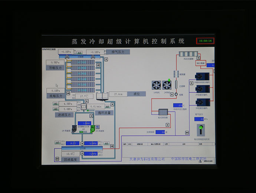
Task: Click the 2# fan with green indicator
Action: pos(167,85)
